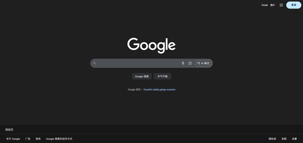Open Google 搜索的运作方式 link
Screen dimensions: 303x143
tap(59, 139)
